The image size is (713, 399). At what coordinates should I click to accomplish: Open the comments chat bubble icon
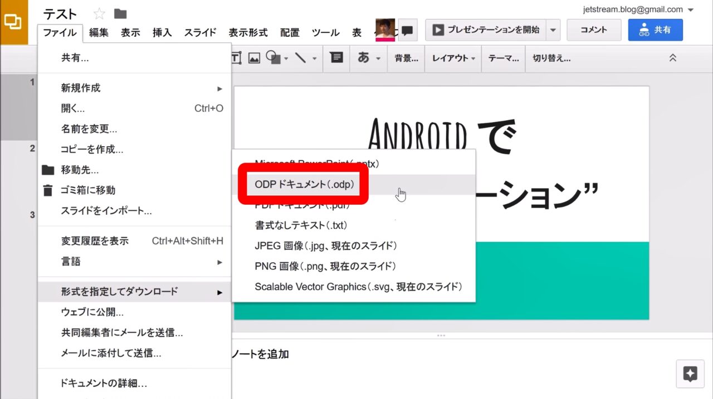click(x=408, y=31)
